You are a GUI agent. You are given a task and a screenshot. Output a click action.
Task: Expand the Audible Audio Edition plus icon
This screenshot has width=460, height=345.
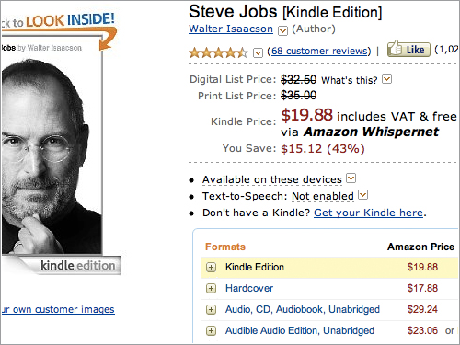(x=211, y=331)
